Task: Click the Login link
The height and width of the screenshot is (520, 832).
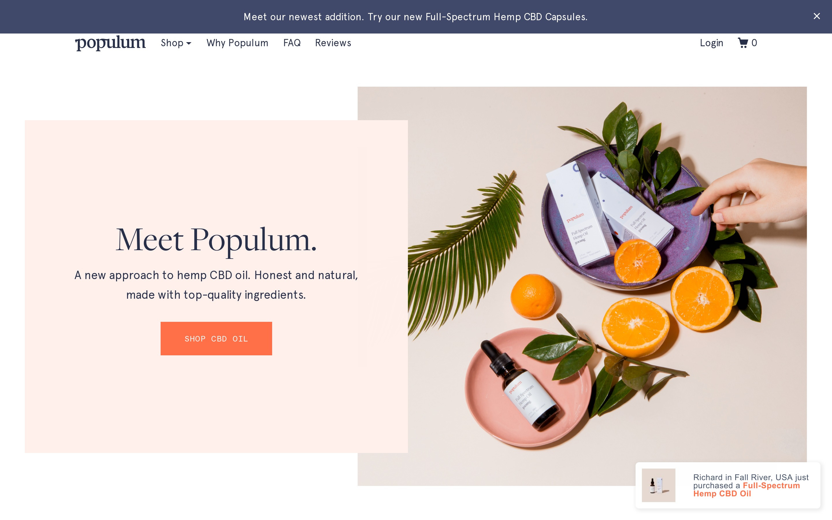Action: click(711, 43)
